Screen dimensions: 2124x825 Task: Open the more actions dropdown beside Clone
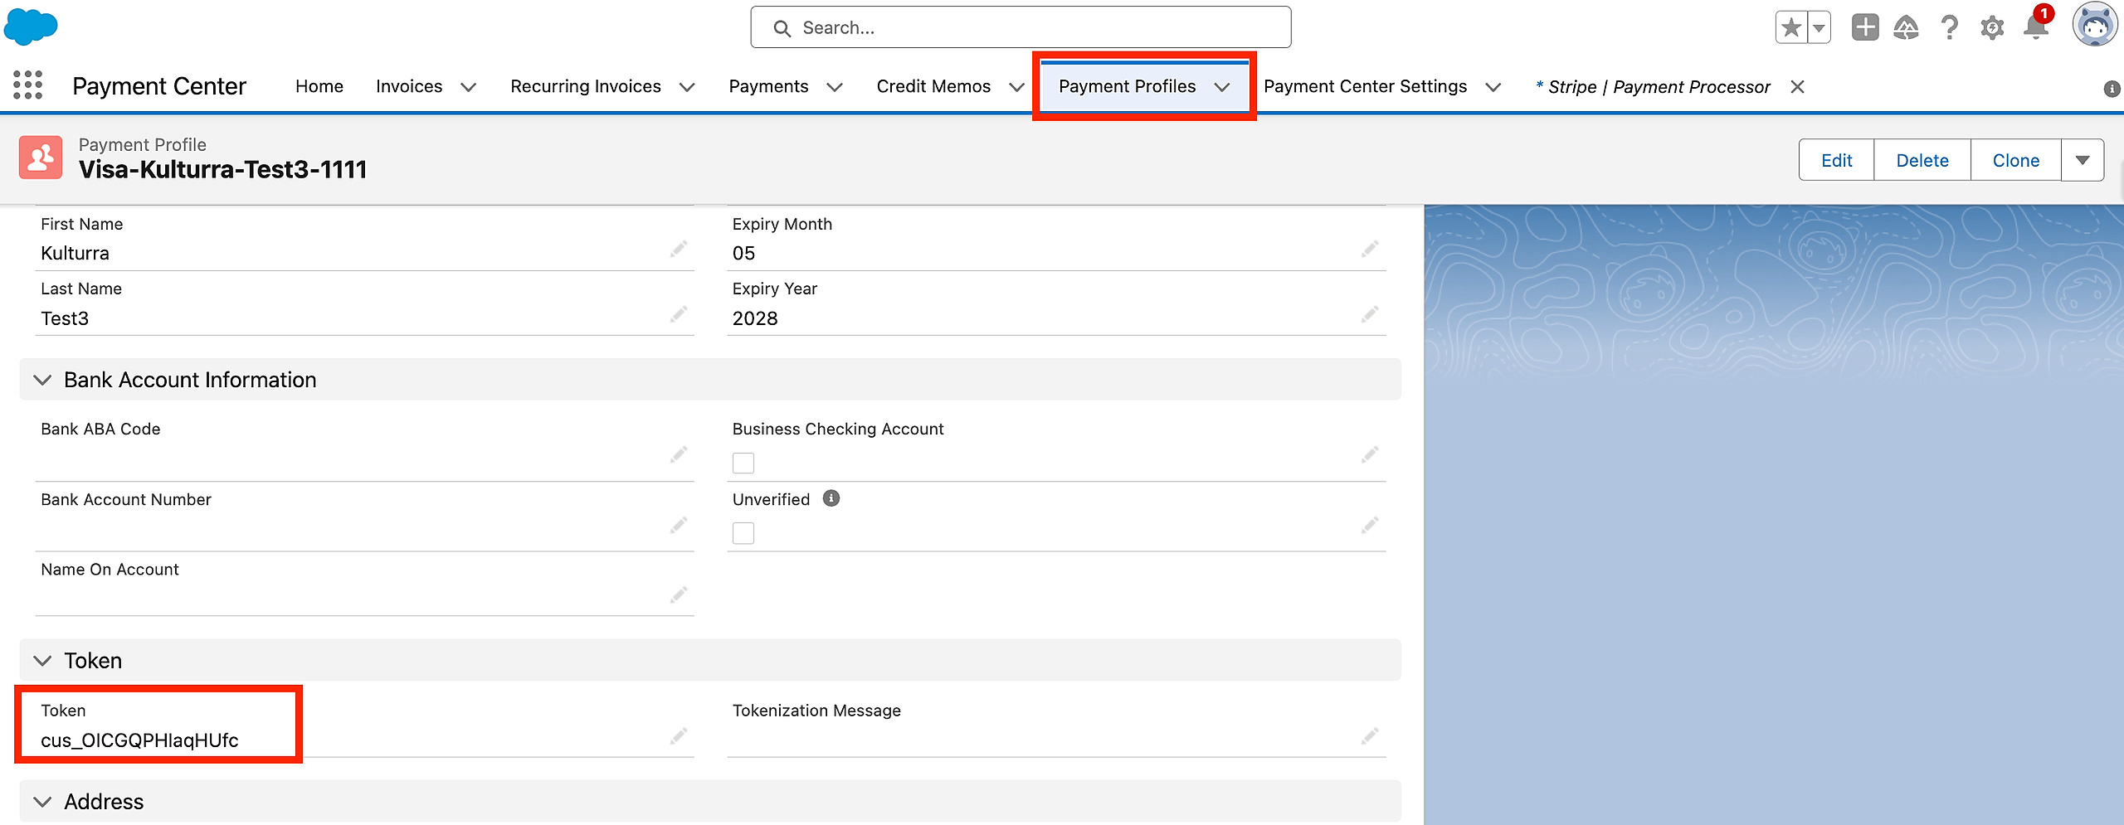pos(2083,160)
